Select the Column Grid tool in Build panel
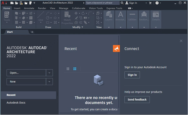Viewport: 188px width, 115px height. pyautogui.click(x=31, y=13)
